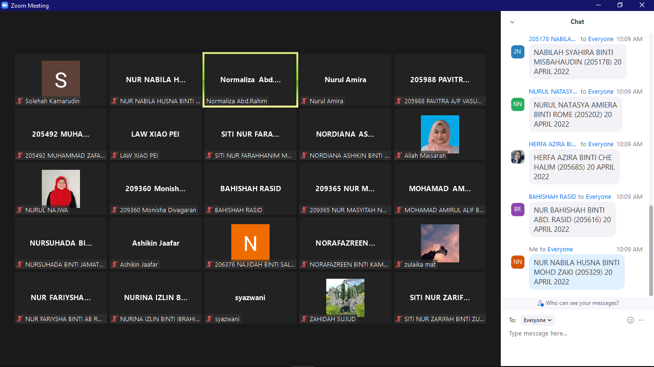Select the active speaker Normaliza Abd.Rahim tile
The image size is (654, 367).
250,80
